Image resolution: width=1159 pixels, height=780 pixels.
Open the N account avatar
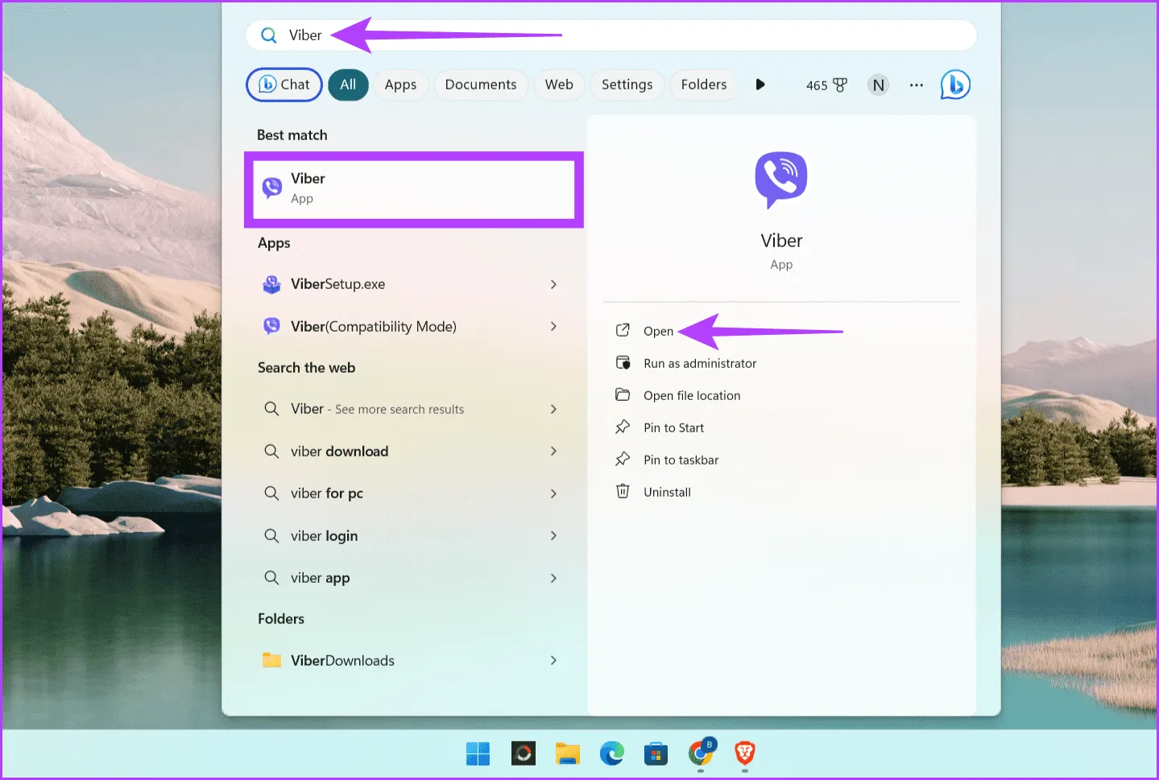click(878, 85)
